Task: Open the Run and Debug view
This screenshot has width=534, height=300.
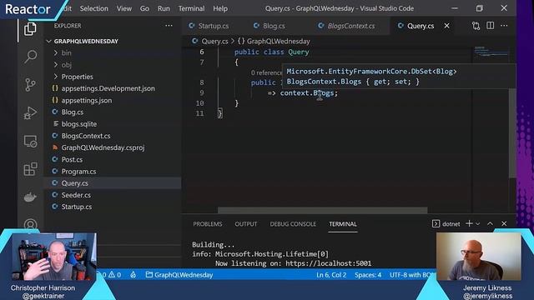Action: pos(30,112)
